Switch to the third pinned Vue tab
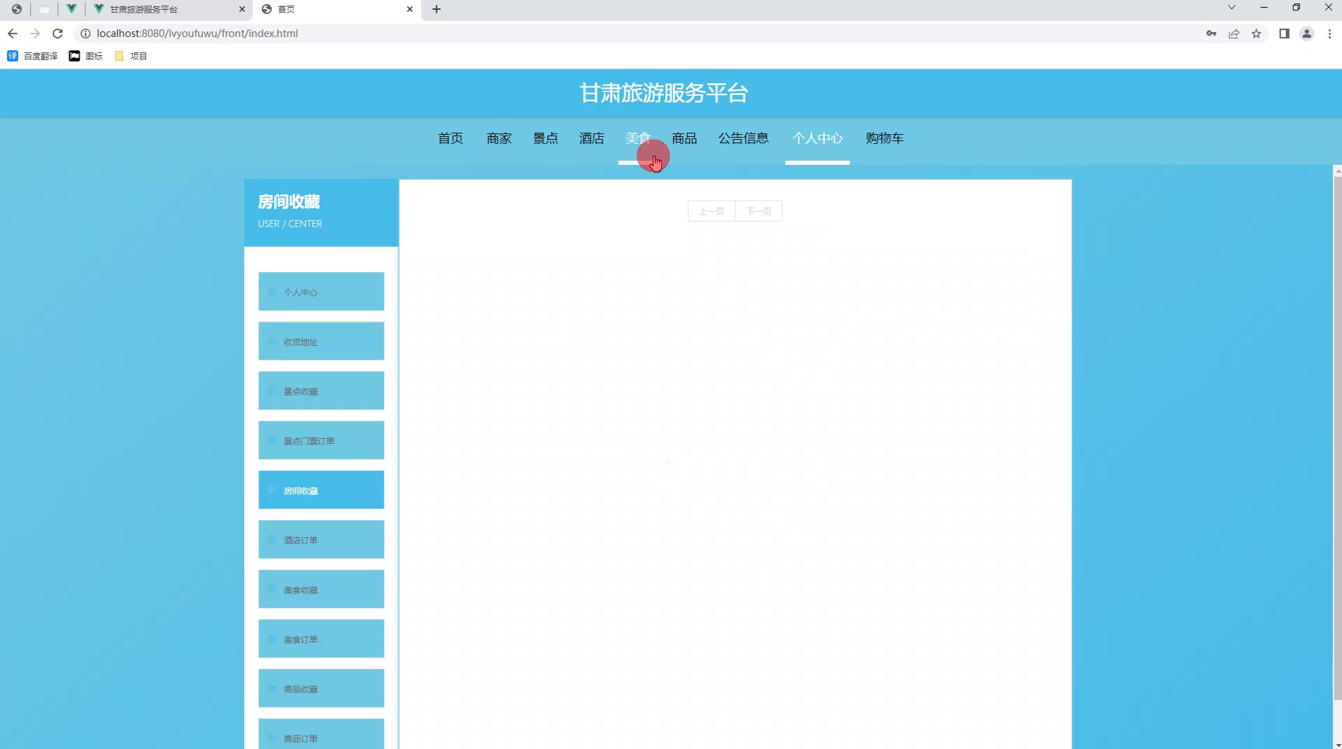This screenshot has width=1342, height=749. (x=71, y=9)
